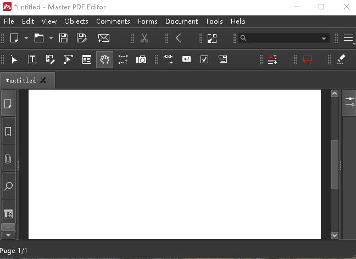The width and height of the screenshot is (356, 259).
Task: Click the Add Text highlight red icon
Action: (272, 59)
